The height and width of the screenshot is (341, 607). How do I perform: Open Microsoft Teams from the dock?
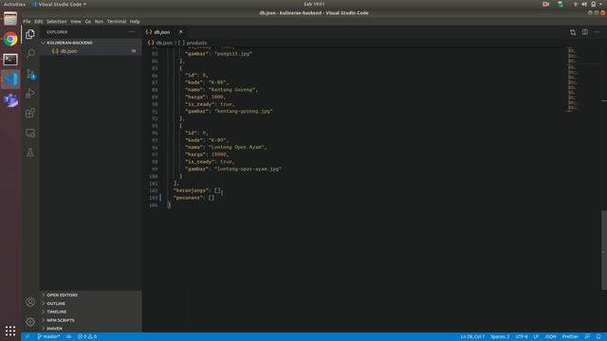point(10,100)
